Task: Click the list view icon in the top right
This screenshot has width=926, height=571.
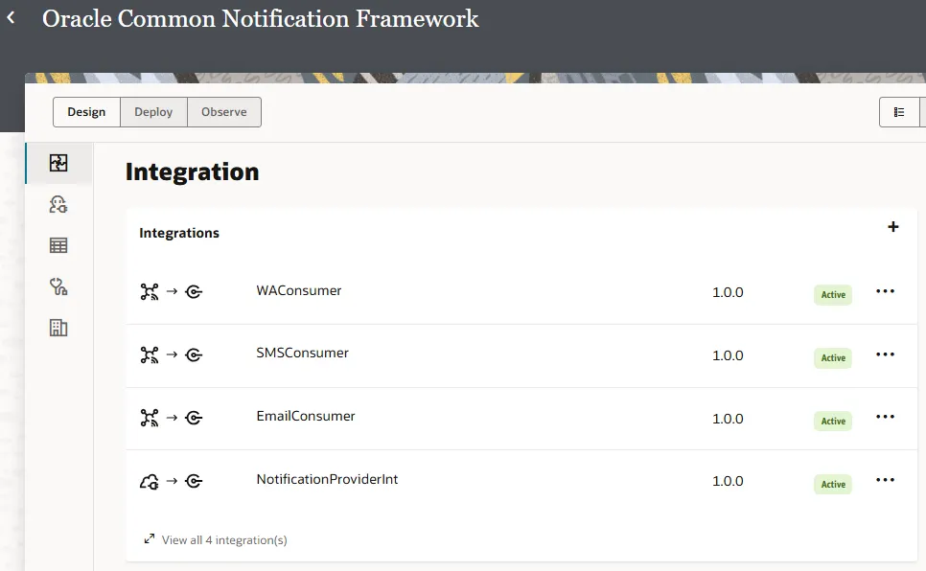Action: [901, 111]
